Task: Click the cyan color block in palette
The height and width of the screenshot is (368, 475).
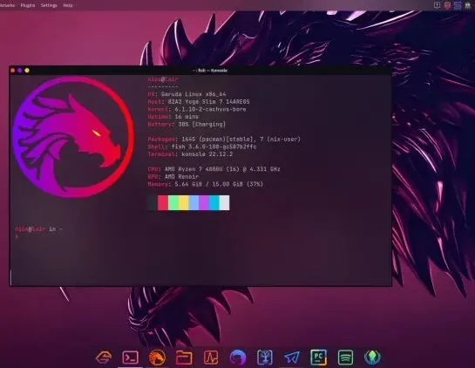Action: (214, 203)
